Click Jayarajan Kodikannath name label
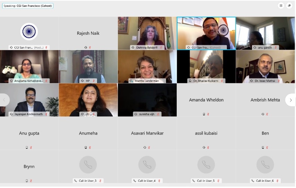296x188 pixels. pos(29,114)
